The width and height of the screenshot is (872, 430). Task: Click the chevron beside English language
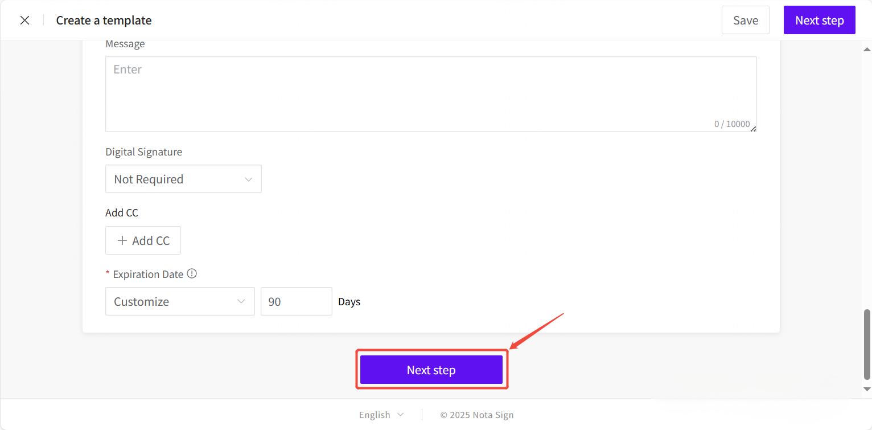pos(400,415)
